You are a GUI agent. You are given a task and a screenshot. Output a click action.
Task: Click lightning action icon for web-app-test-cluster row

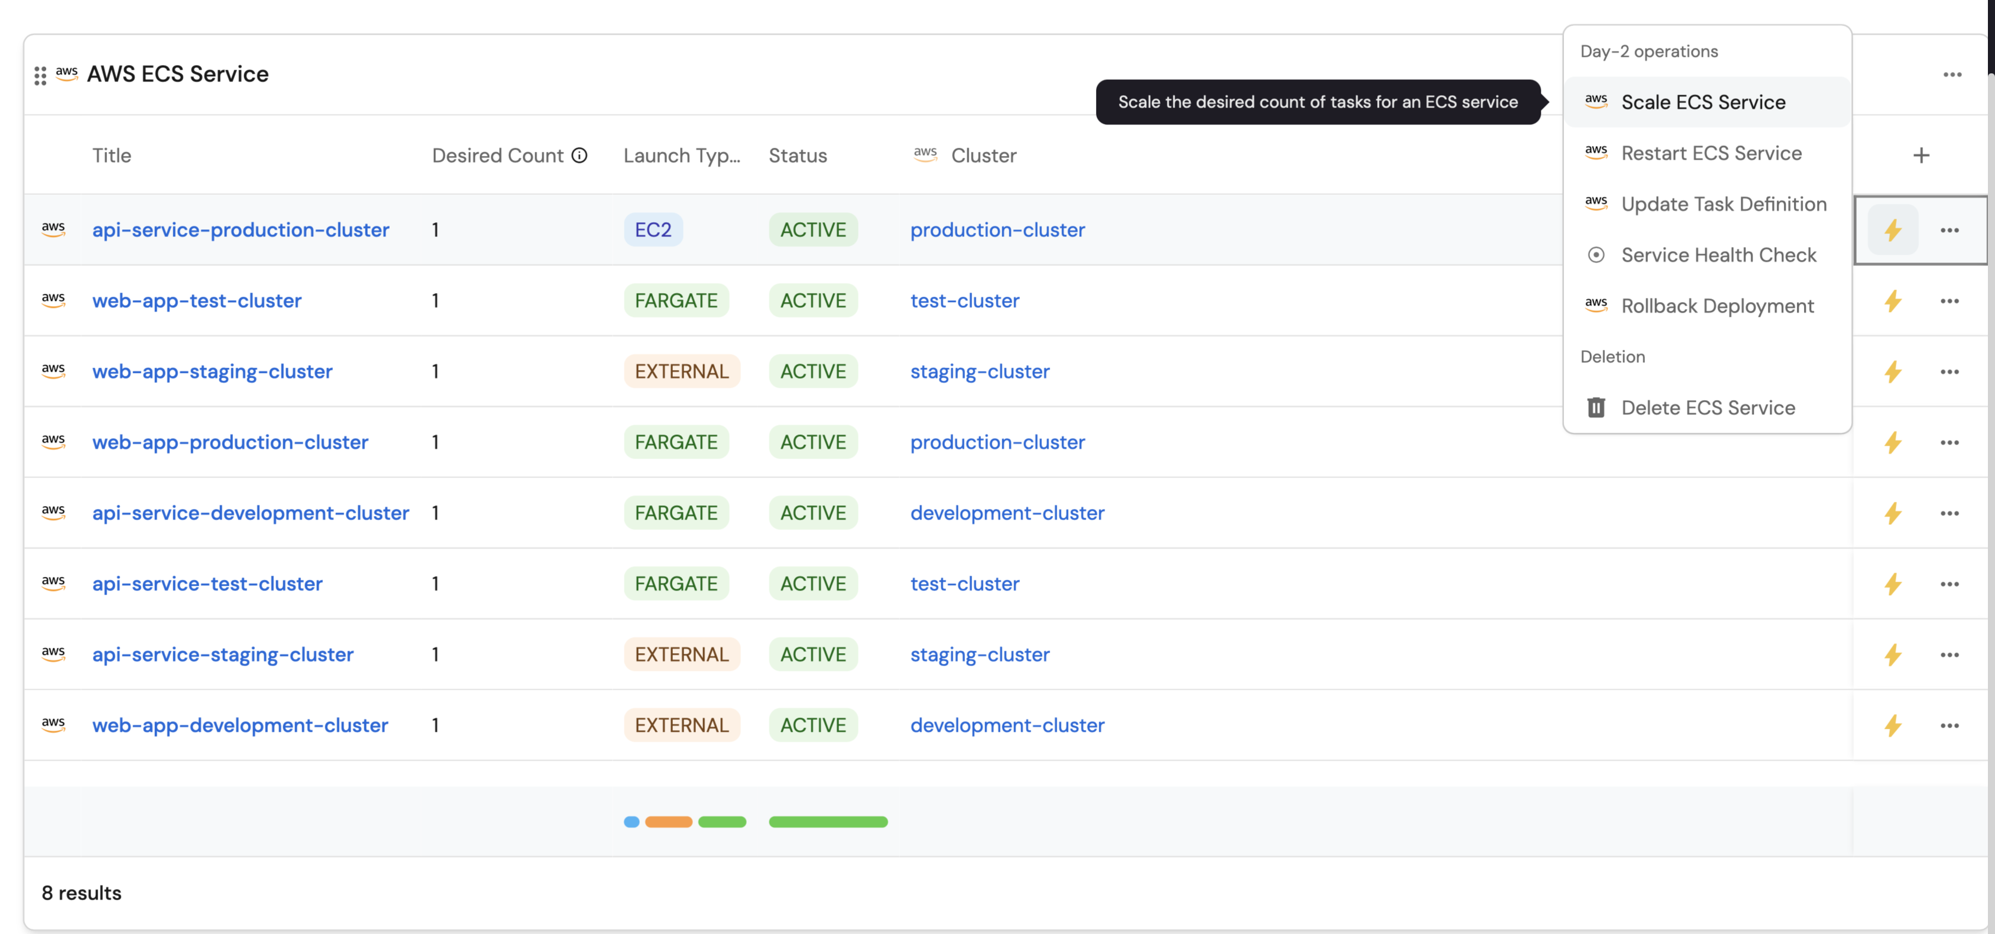pyautogui.click(x=1892, y=300)
